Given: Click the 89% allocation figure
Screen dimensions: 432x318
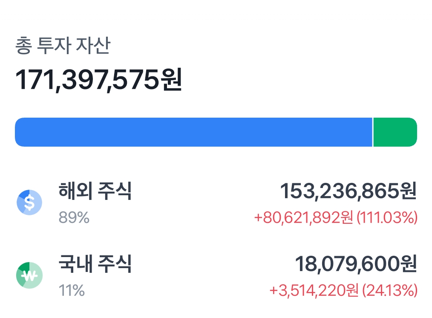Looking at the screenshot, I should click(x=74, y=218).
